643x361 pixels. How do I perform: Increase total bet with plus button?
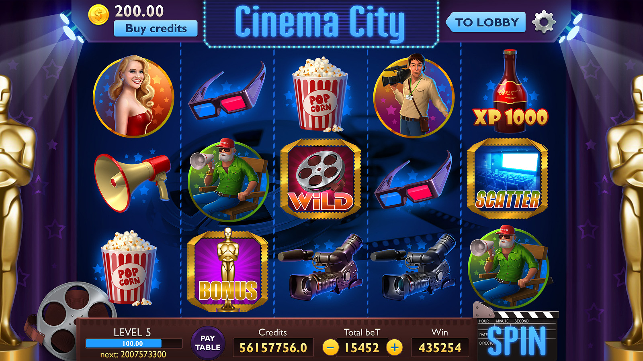(x=395, y=347)
